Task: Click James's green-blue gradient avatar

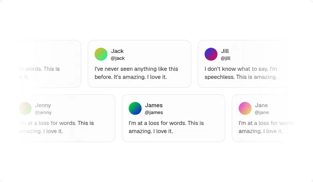Action: point(135,108)
